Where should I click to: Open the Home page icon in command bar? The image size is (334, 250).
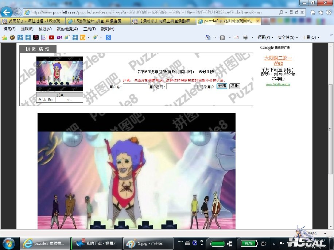208,37
